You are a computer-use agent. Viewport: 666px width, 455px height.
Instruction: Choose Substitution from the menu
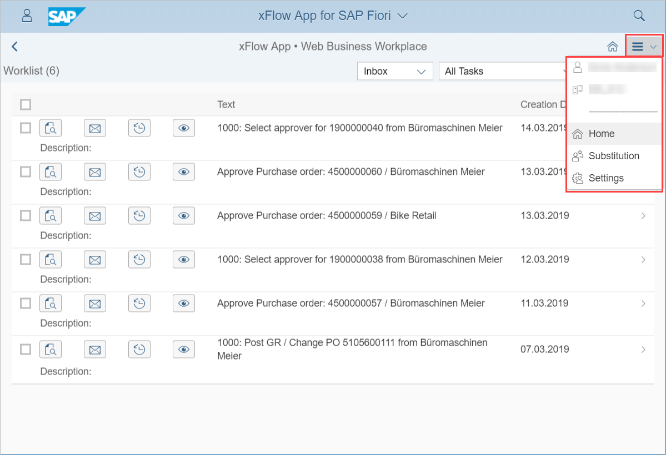click(x=614, y=156)
